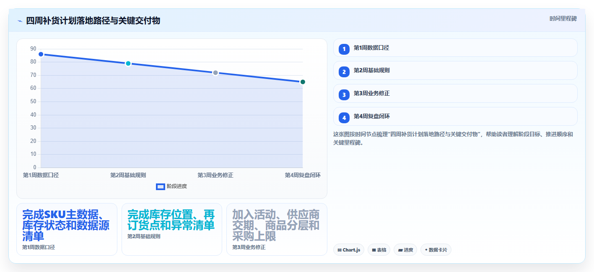Click the 数据卡片 tag

[436, 250]
